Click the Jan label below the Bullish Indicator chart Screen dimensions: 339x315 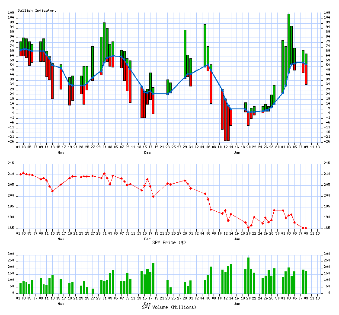pyautogui.click(x=237, y=153)
